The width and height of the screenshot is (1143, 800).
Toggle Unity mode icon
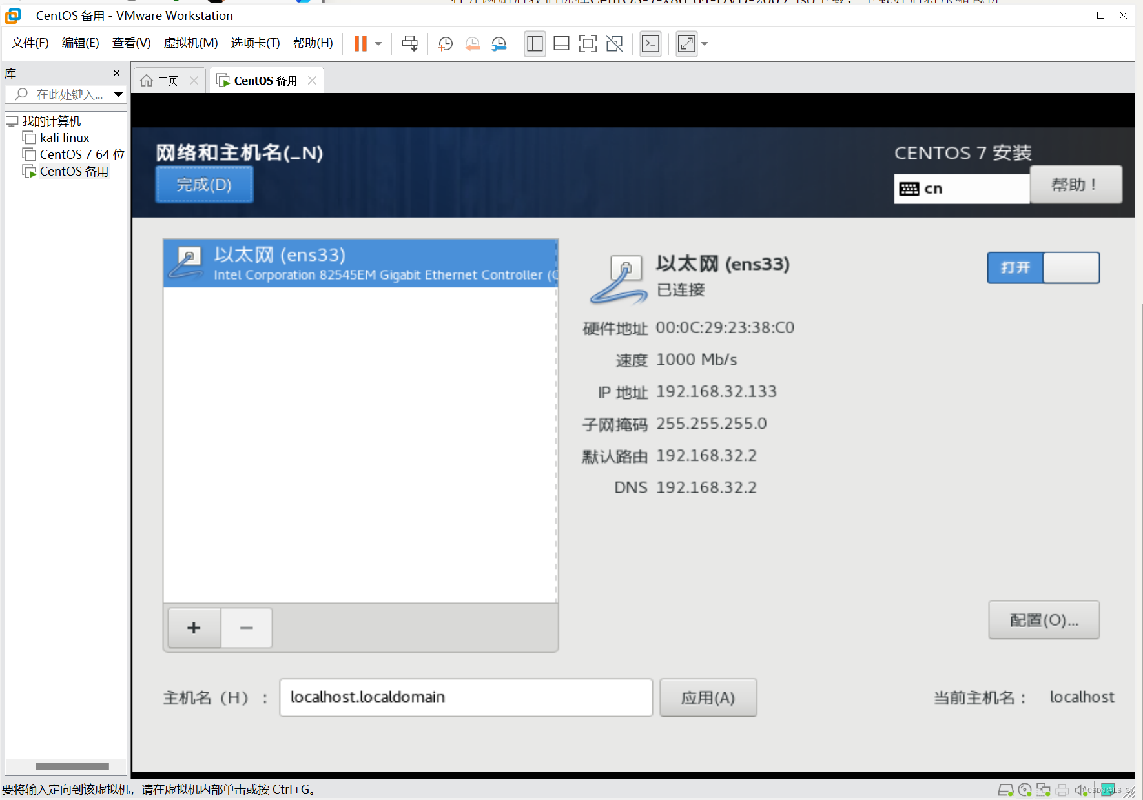point(614,44)
